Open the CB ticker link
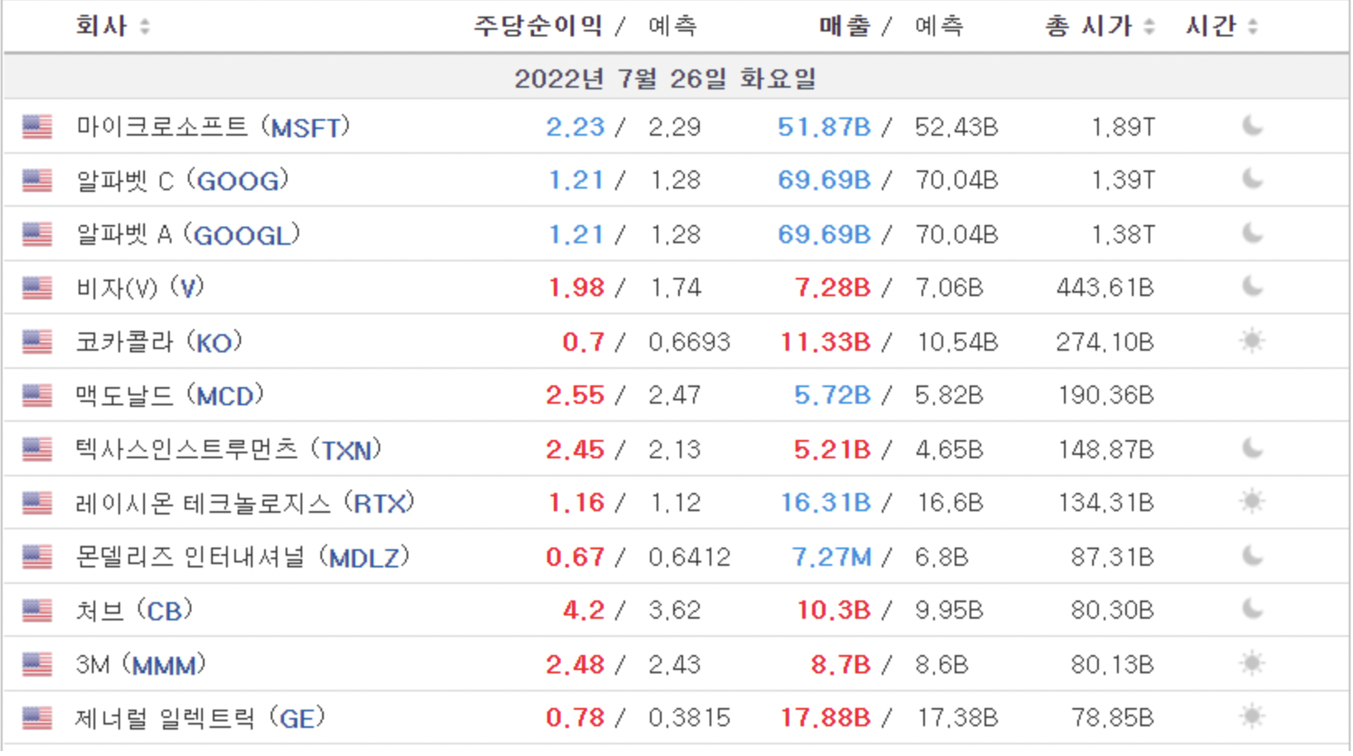Viewport: 1353px width, 756px height. tap(164, 612)
